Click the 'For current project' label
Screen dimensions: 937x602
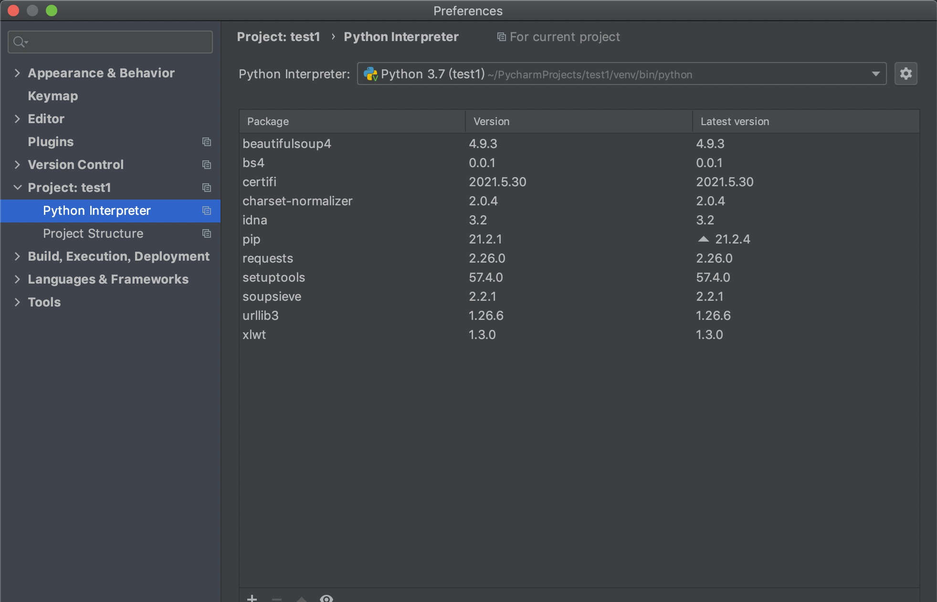tap(565, 37)
